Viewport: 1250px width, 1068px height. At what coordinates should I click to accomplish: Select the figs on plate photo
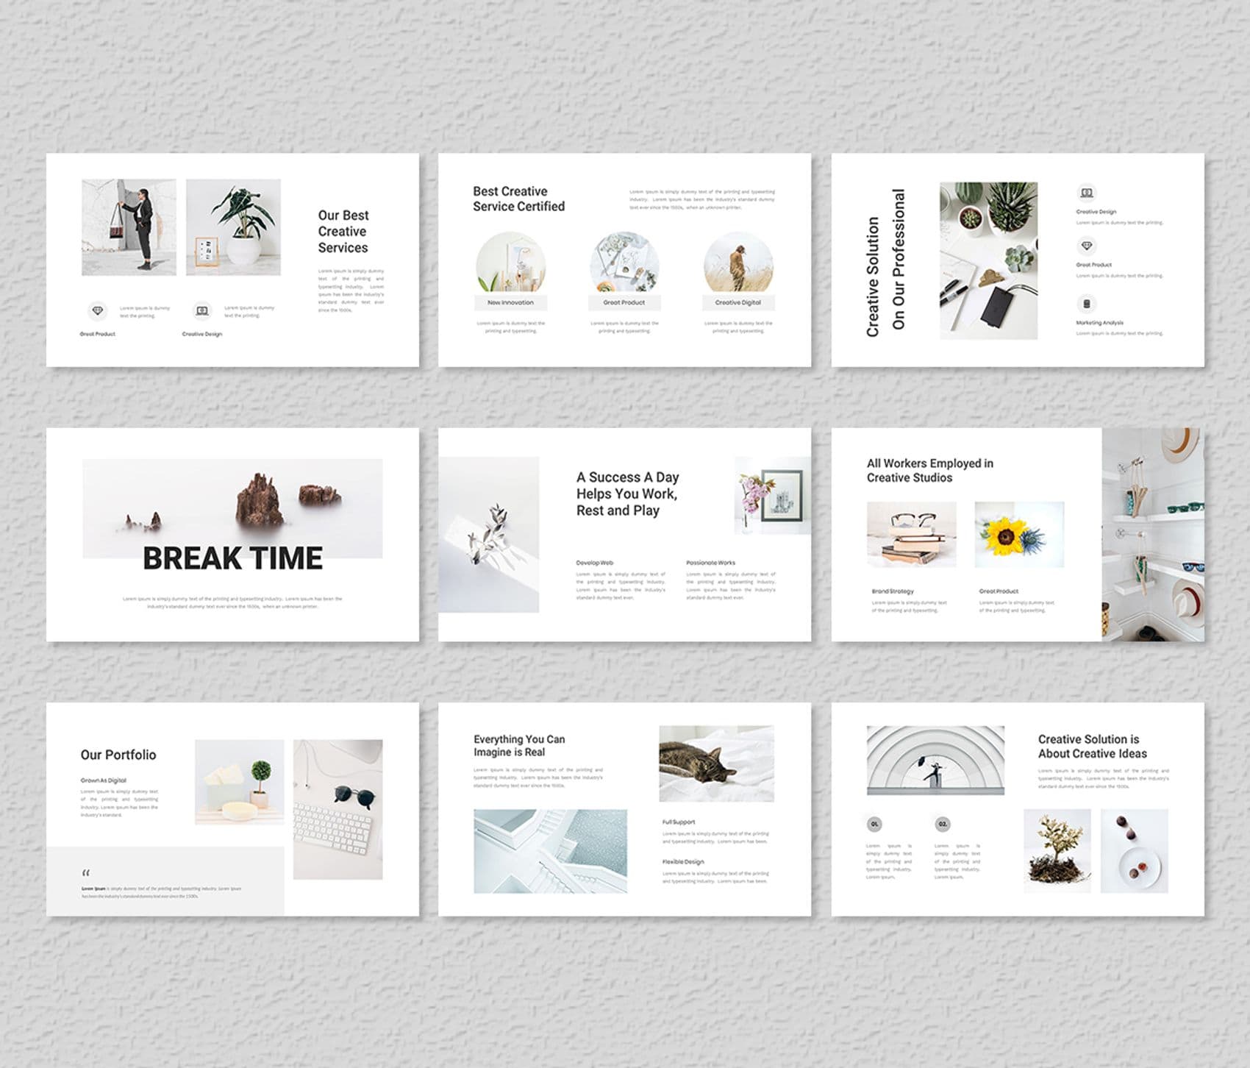click(1135, 852)
